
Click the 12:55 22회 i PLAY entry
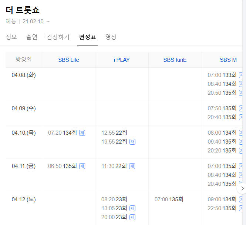click(114, 133)
